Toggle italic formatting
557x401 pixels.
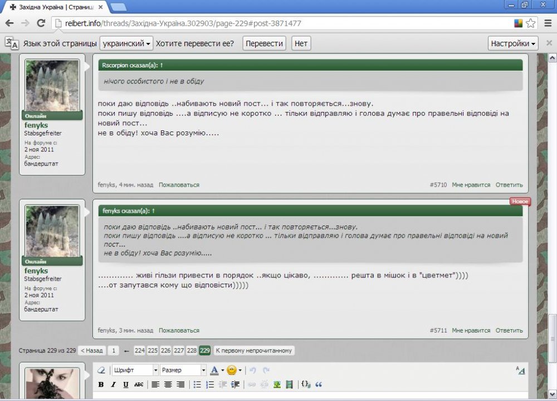[x=113, y=384]
